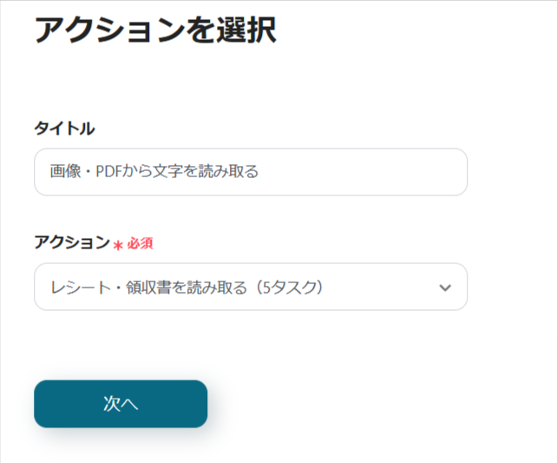Focus the タイトル input field
Viewport: 557px width, 463px height.
click(x=250, y=172)
